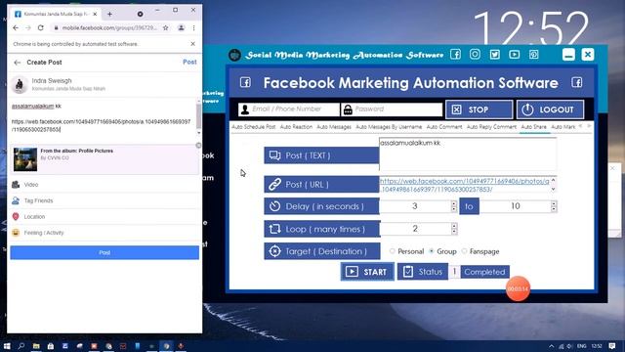Open Facebook module icon in top bar
The width and height of the screenshot is (625, 352).
(x=455, y=55)
